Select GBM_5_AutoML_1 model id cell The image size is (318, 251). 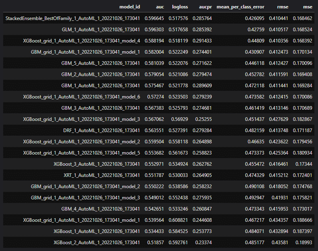click(100, 63)
